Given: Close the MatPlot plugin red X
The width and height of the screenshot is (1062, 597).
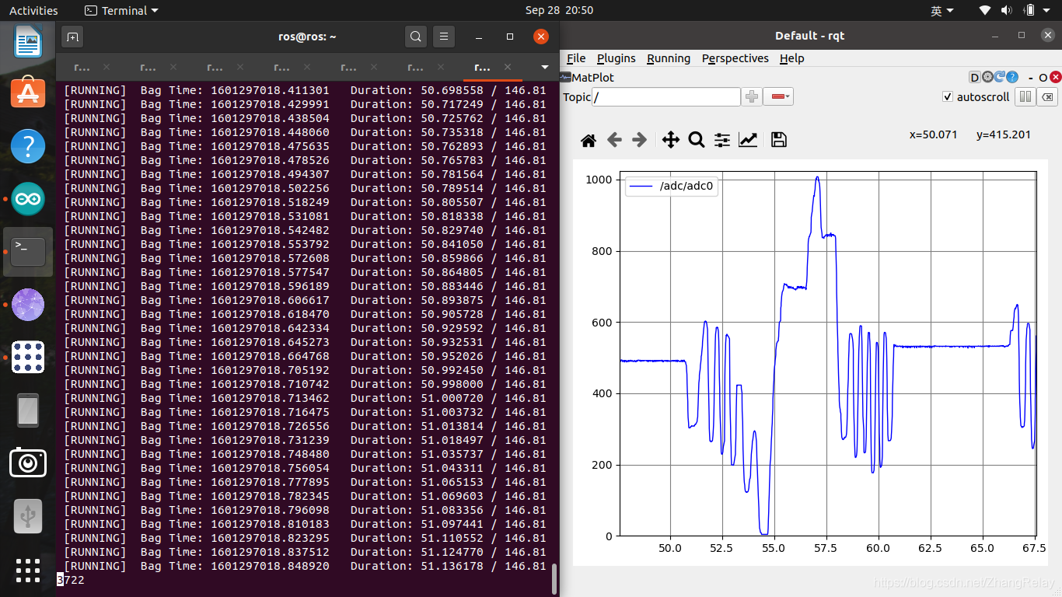Looking at the screenshot, I should (1055, 77).
